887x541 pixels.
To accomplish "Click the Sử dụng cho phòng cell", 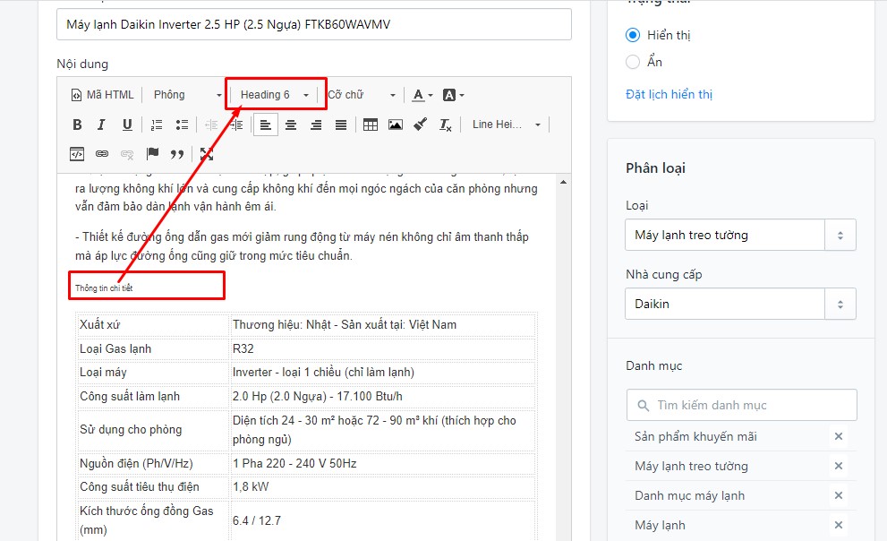I will (x=153, y=430).
